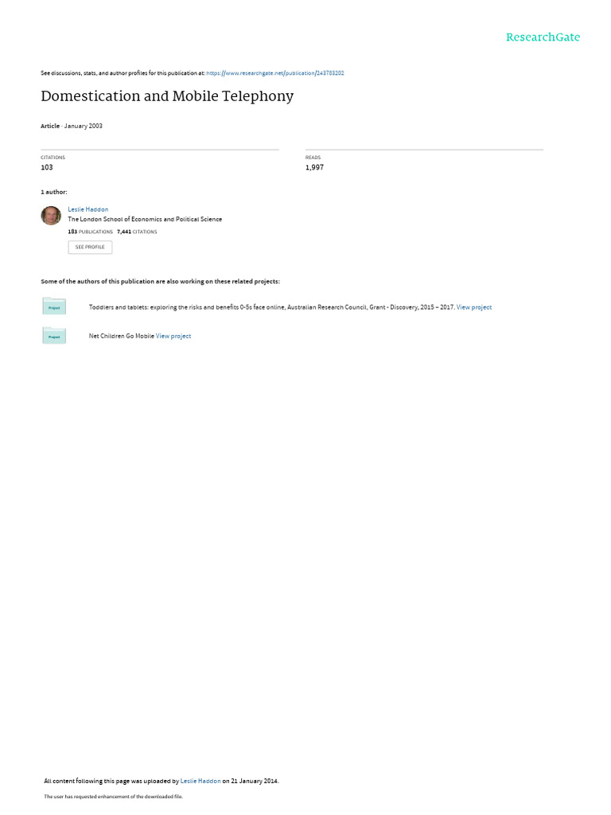Click the Net Children Go Mobile folder icon

[x=54, y=335]
